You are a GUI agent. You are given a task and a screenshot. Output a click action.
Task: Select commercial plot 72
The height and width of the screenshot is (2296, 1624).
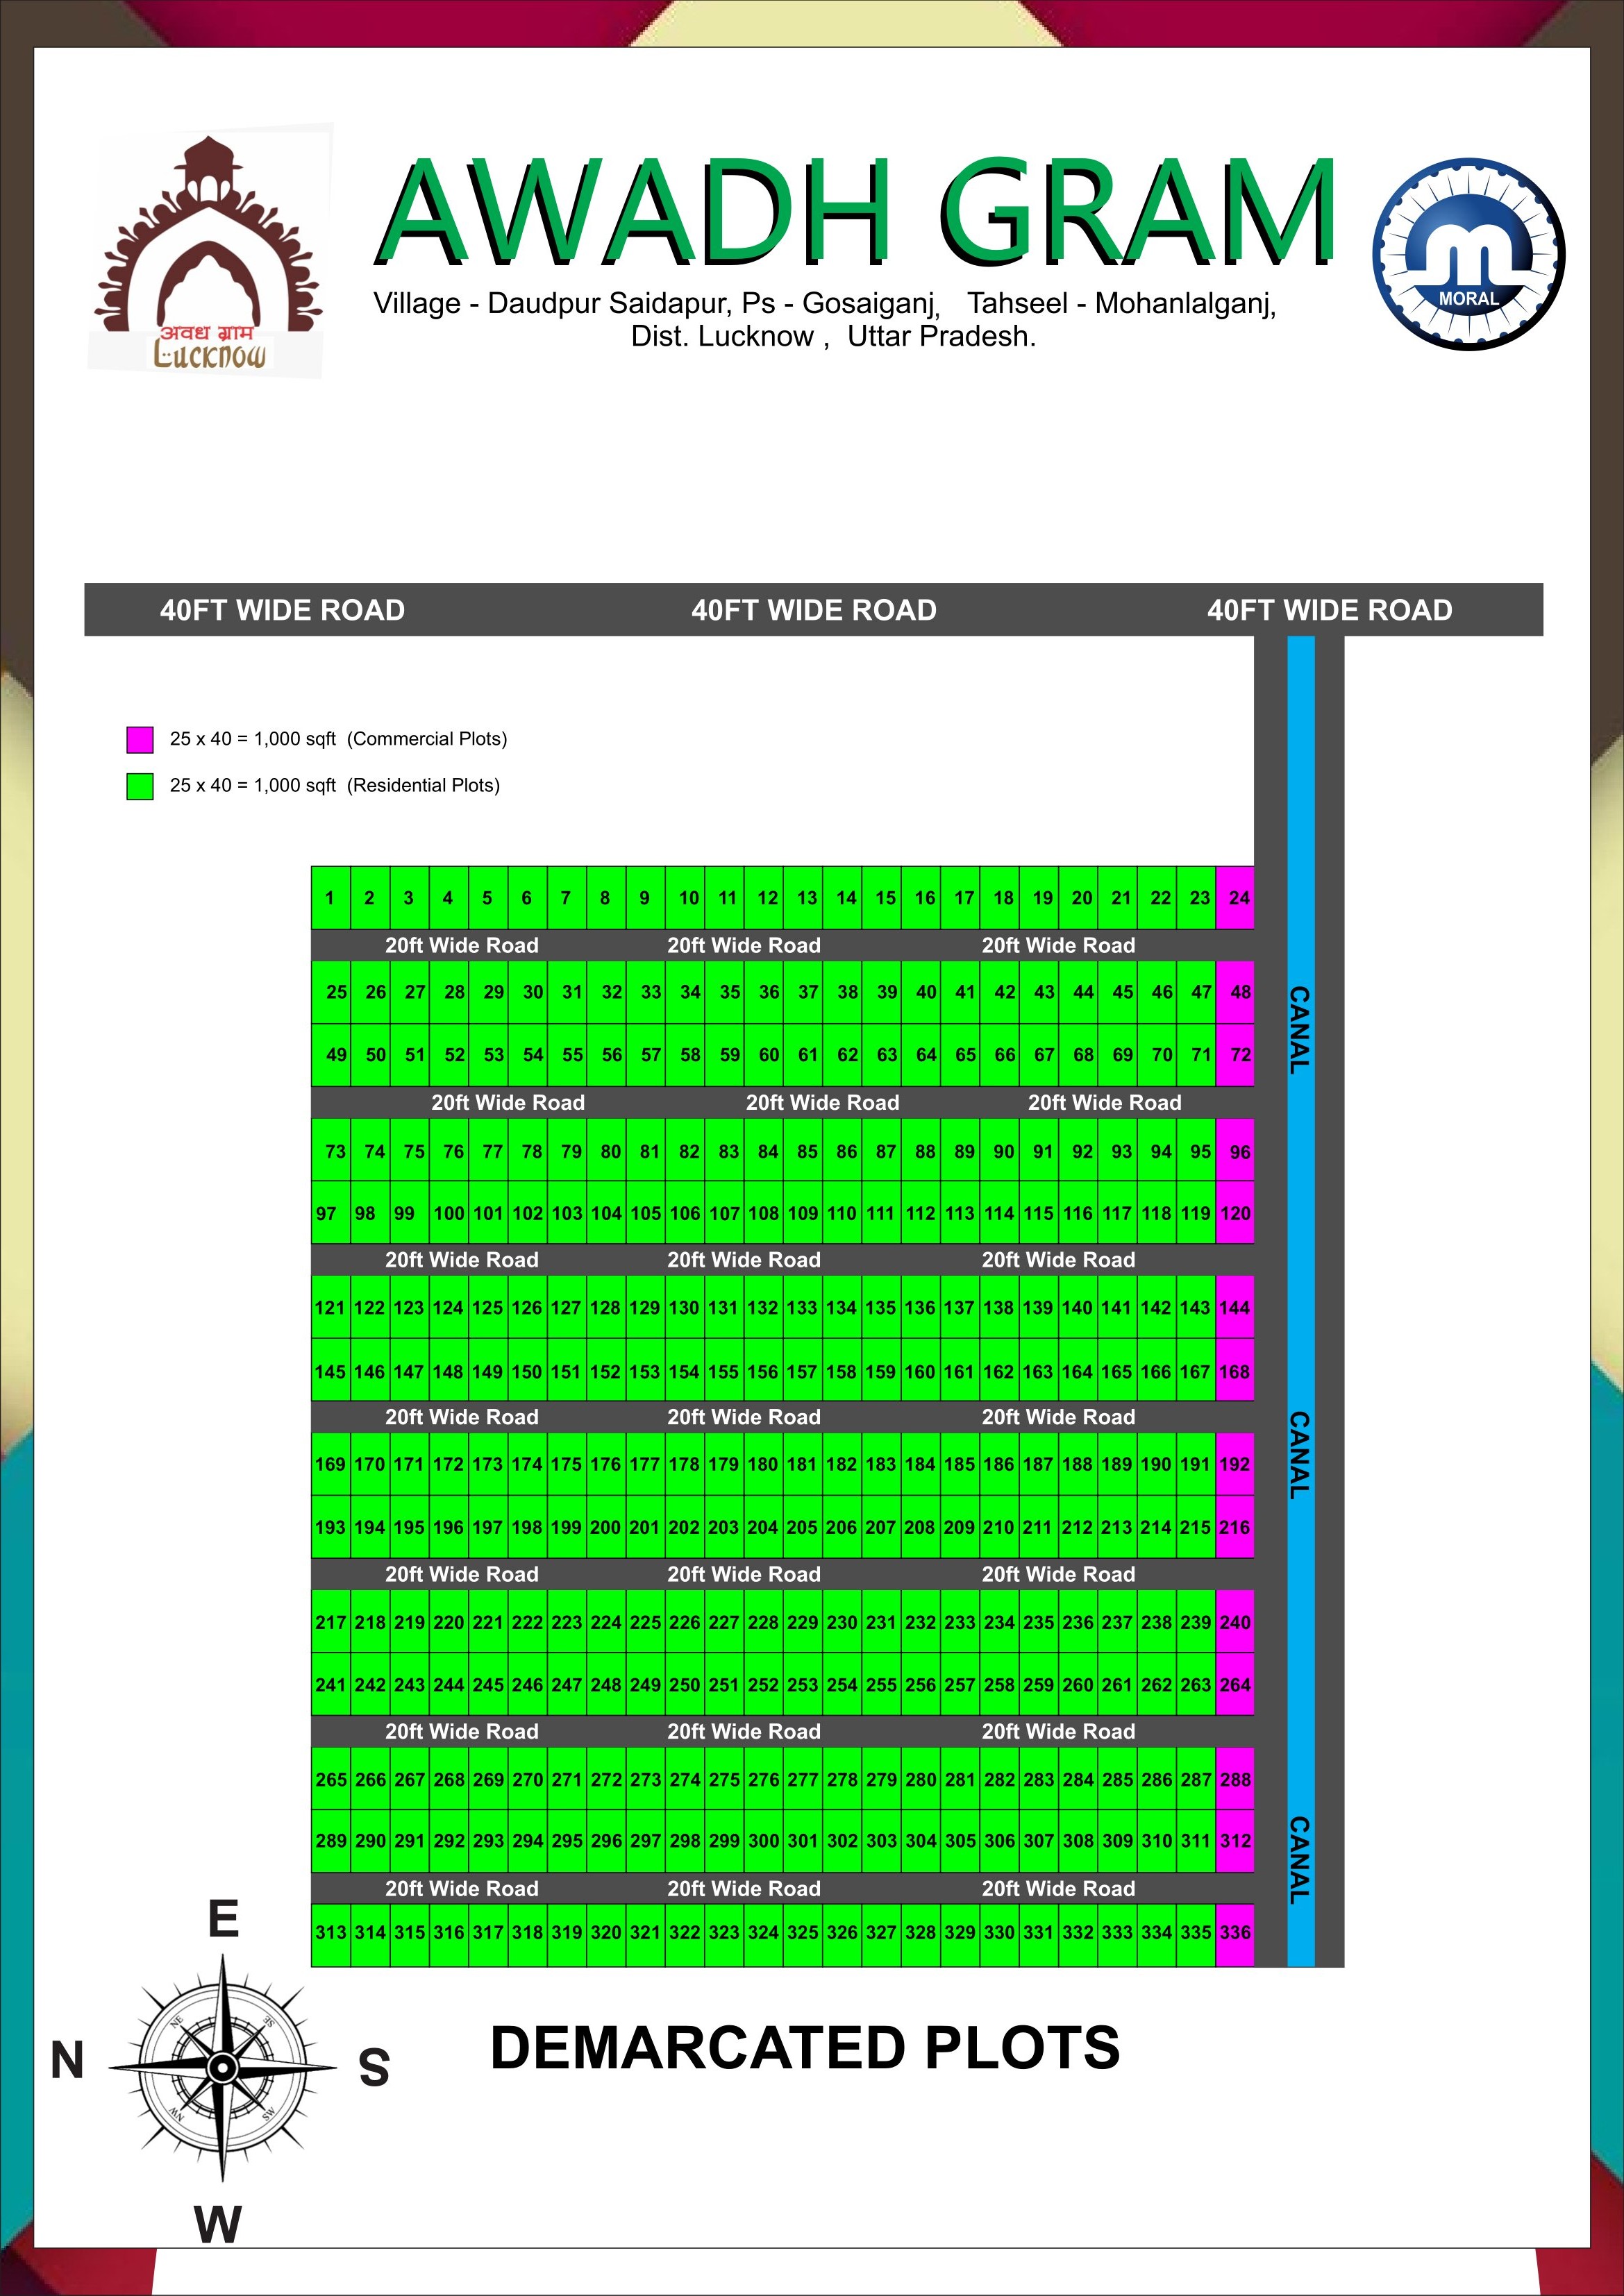pyautogui.click(x=1234, y=1055)
